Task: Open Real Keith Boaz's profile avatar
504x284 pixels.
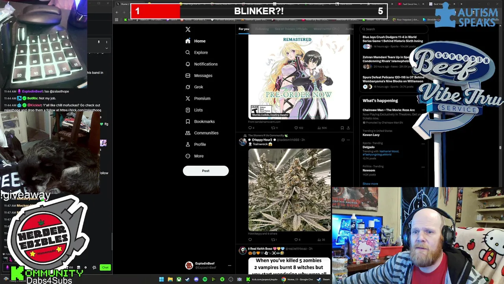Action: tap(243, 251)
